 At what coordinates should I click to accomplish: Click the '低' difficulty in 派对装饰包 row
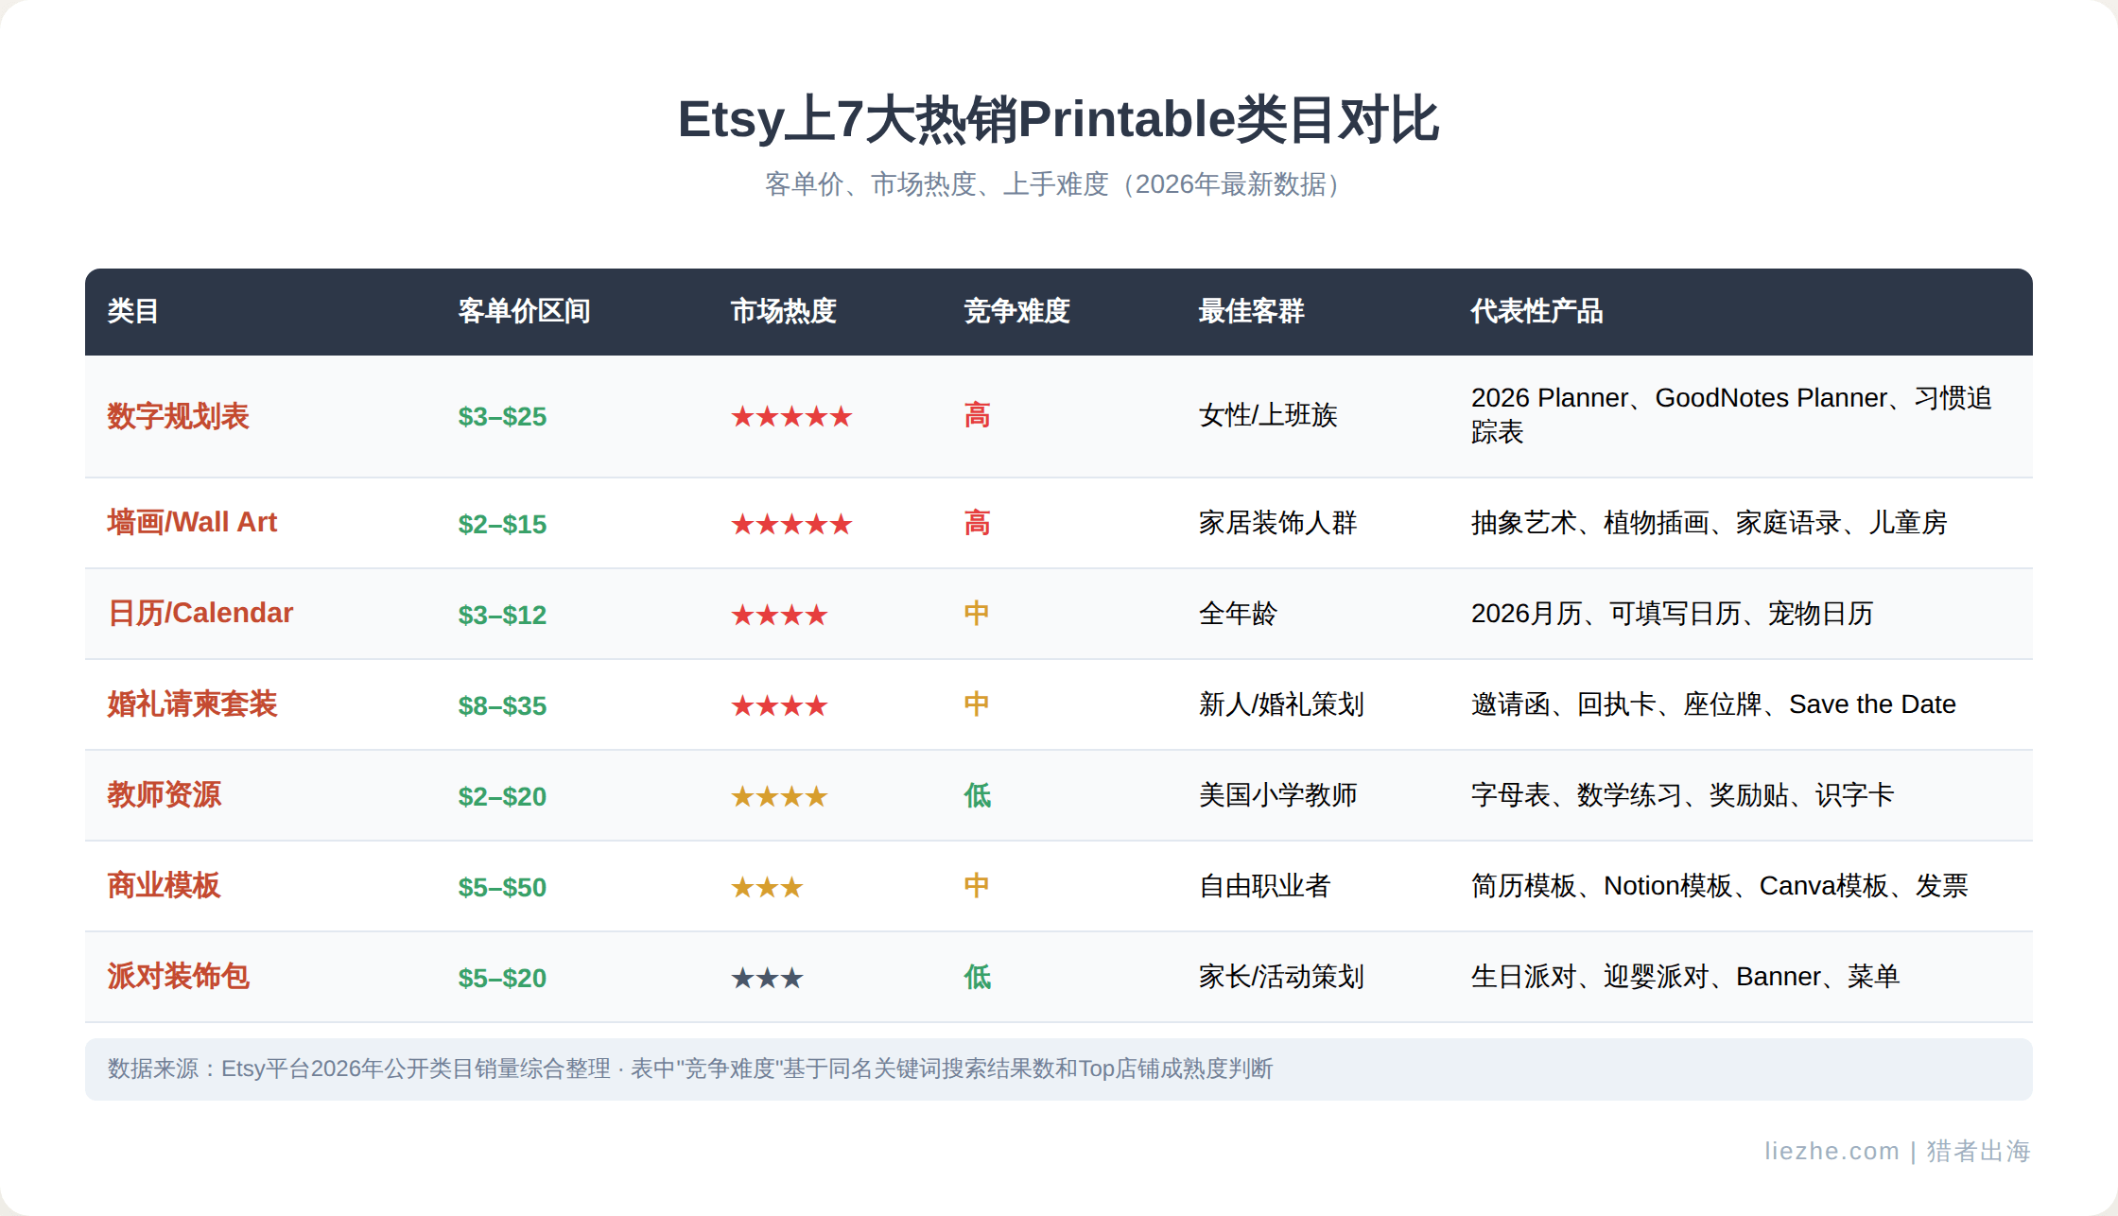tap(977, 977)
